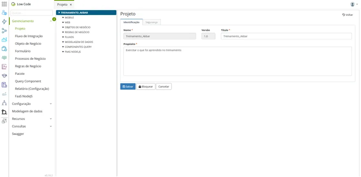This screenshot has width=361, height=177.
Task: Open Fluxo de Integração menu item
Action: coord(29,36)
